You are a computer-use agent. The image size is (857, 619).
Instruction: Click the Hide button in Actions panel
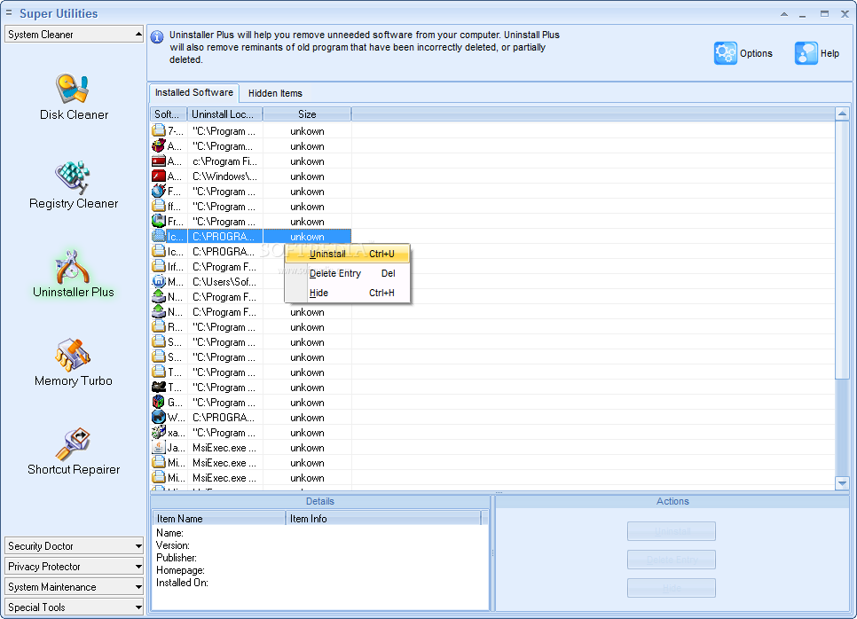click(x=672, y=588)
